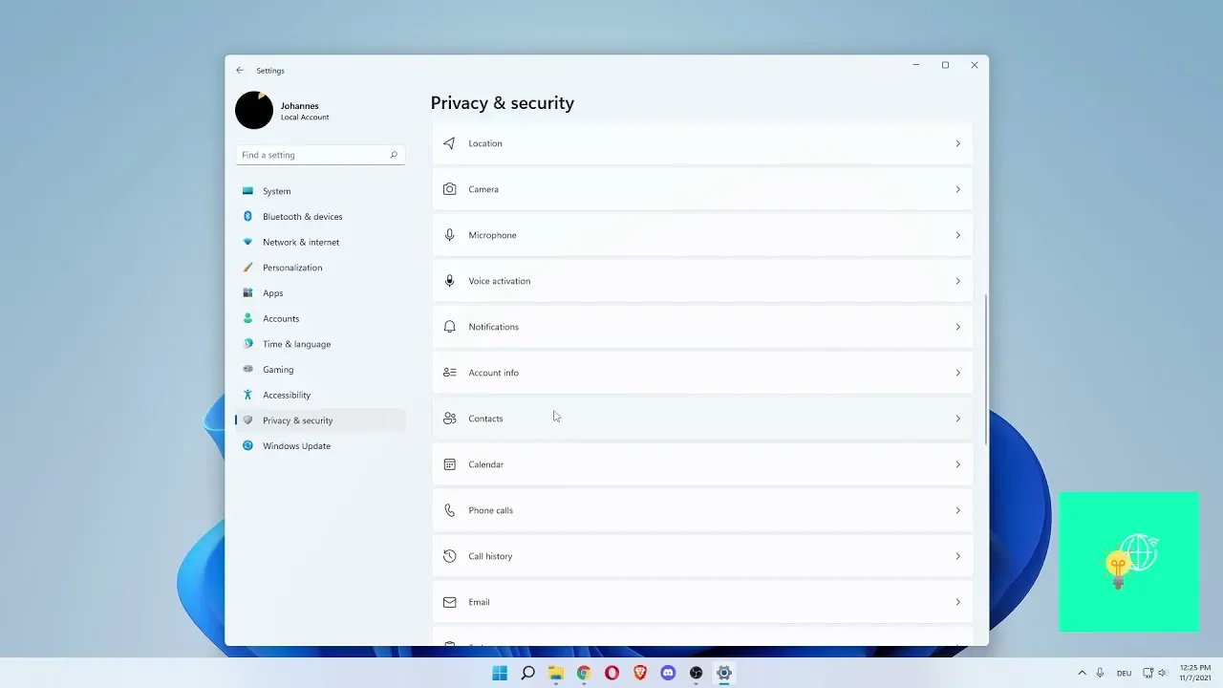The width and height of the screenshot is (1223, 688).
Task: Click the Location arrow icon
Action: pos(449,143)
